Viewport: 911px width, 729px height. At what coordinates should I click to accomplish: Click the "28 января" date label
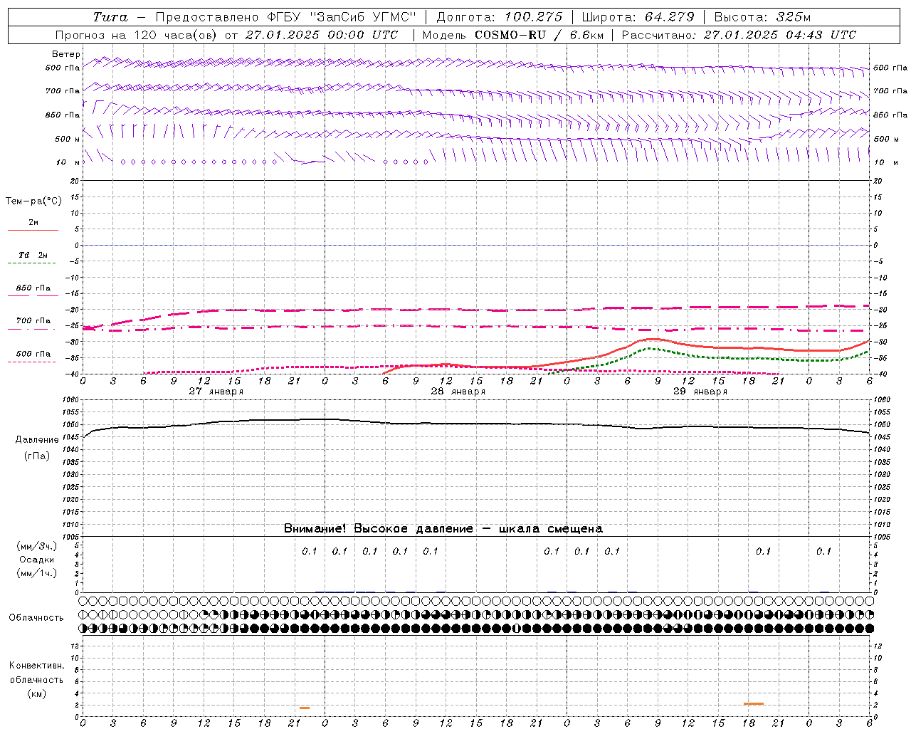pos(458,392)
